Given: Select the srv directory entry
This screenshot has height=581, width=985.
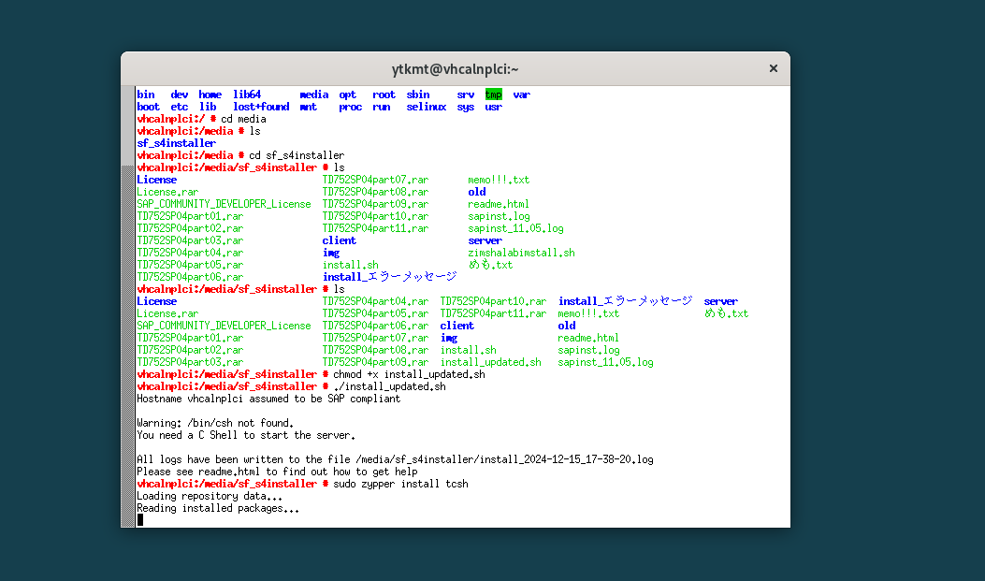Looking at the screenshot, I should (466, 94).
